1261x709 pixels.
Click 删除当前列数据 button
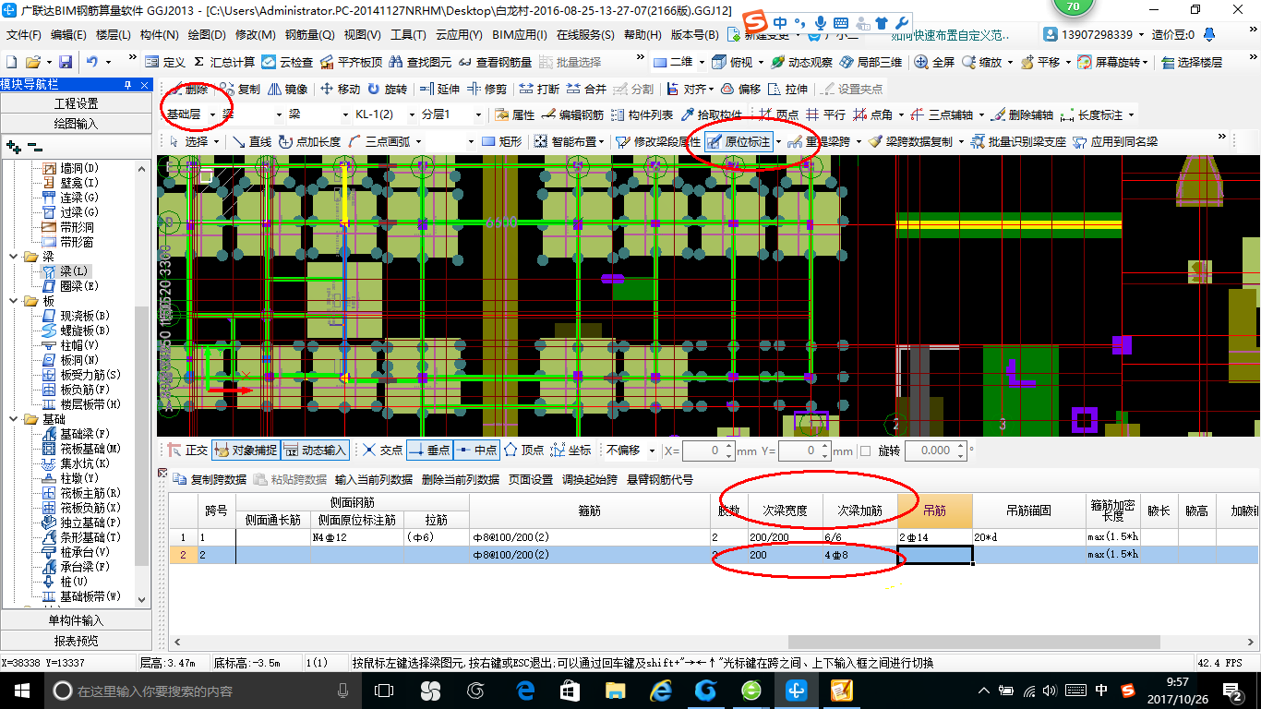(460, 480)
